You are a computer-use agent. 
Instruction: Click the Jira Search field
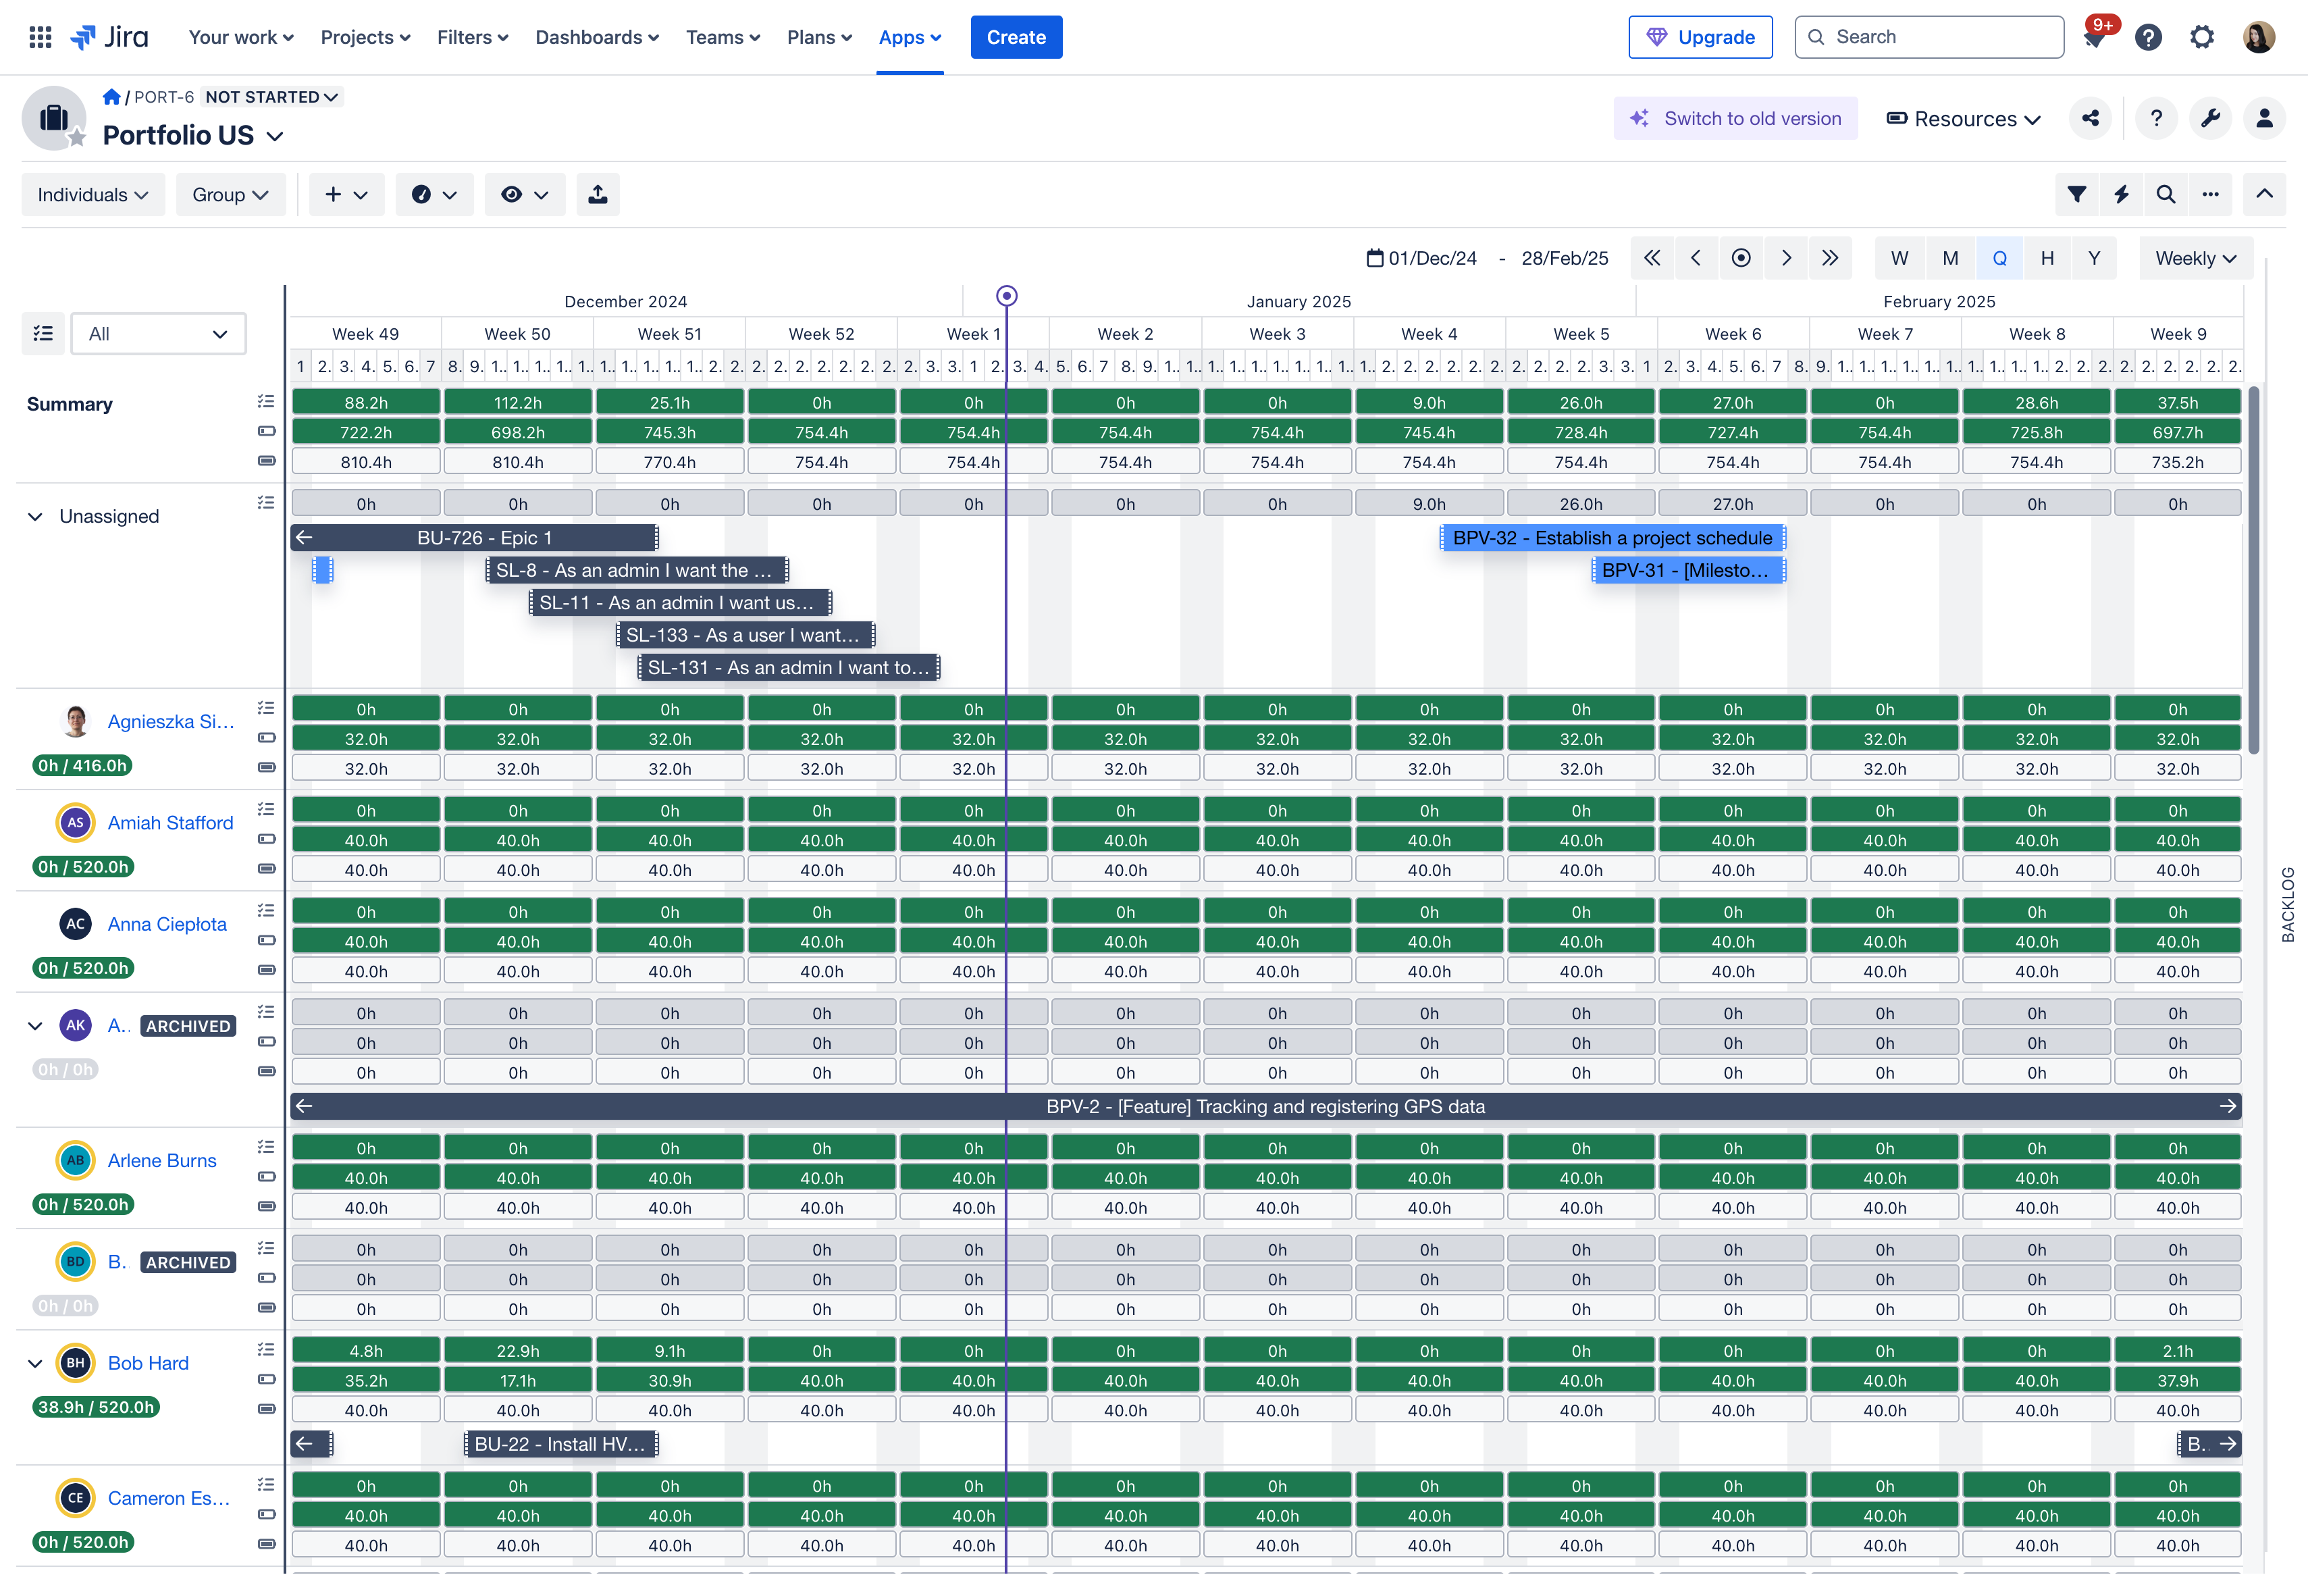coord(1929,36)
